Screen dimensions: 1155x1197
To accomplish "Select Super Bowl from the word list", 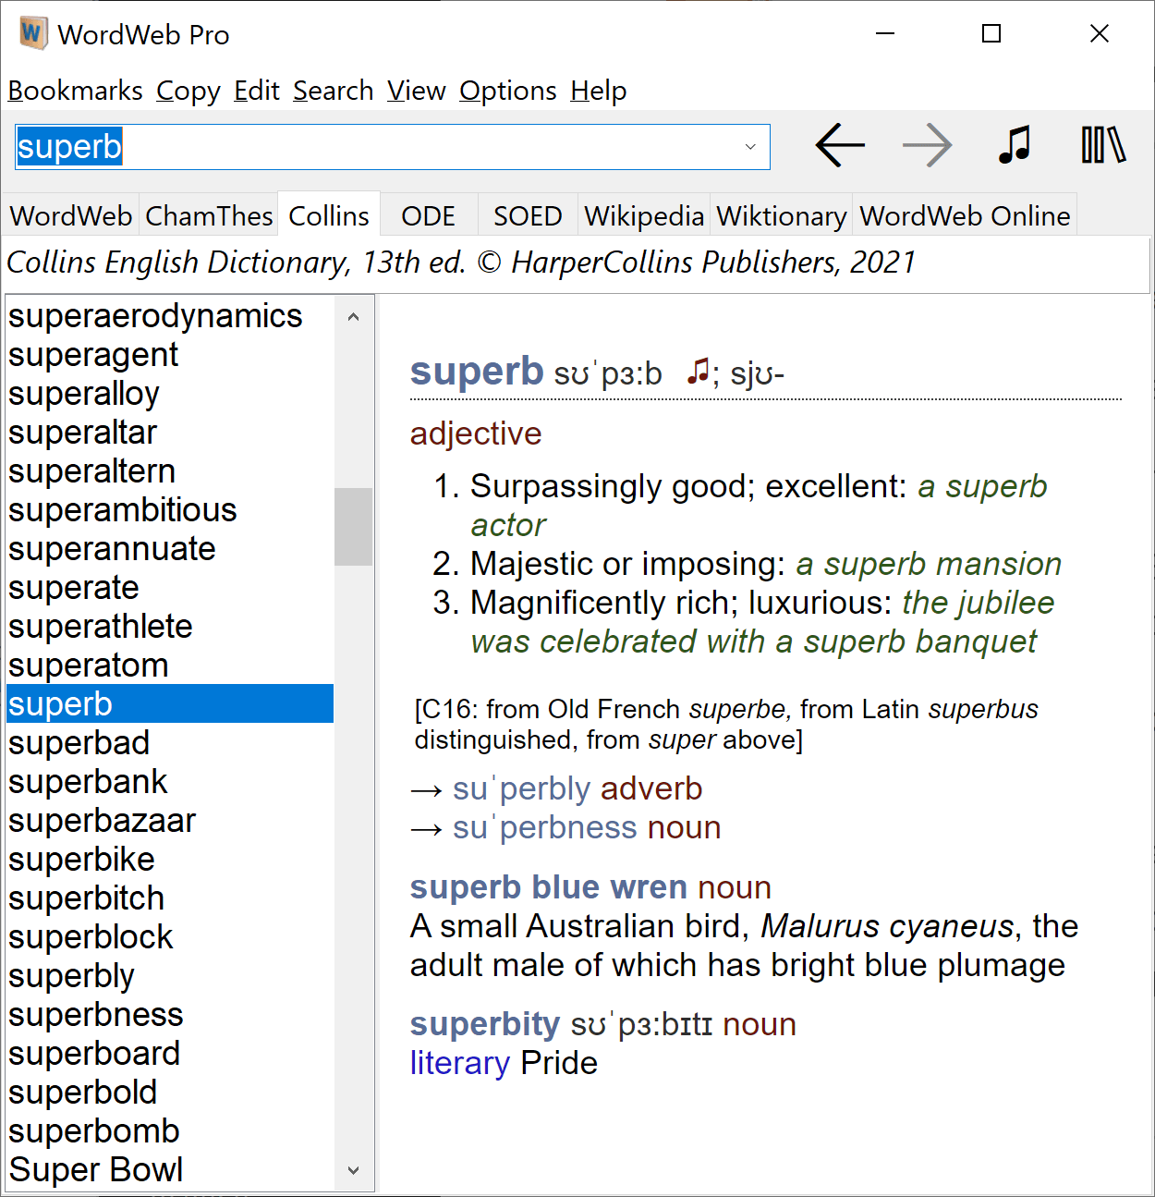I will [x=95, y=1169].
